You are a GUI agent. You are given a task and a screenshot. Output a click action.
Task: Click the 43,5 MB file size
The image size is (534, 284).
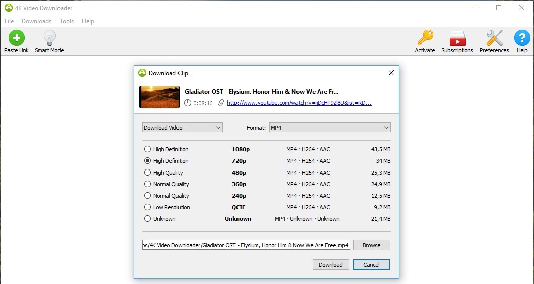[380, 149]
